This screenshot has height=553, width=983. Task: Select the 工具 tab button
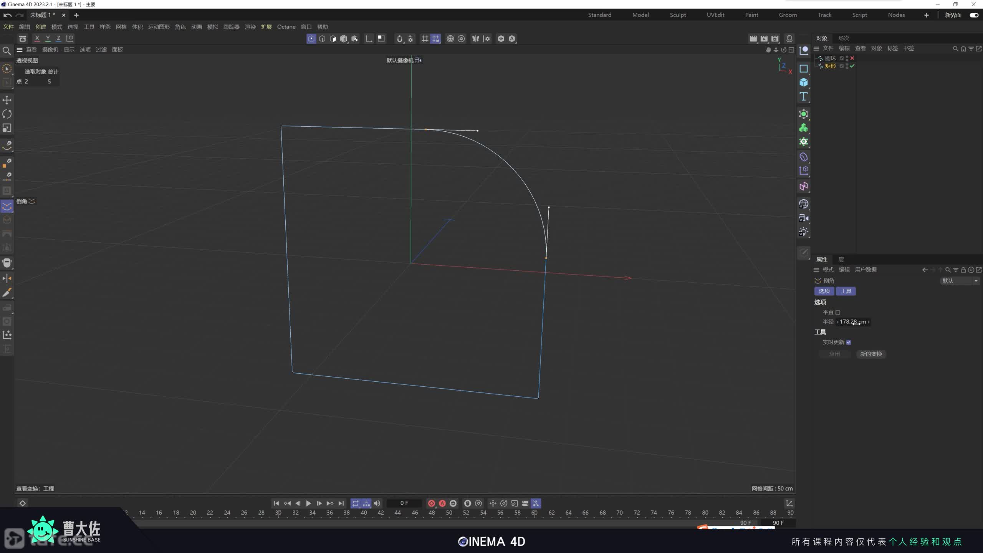[x=846, y=291]
